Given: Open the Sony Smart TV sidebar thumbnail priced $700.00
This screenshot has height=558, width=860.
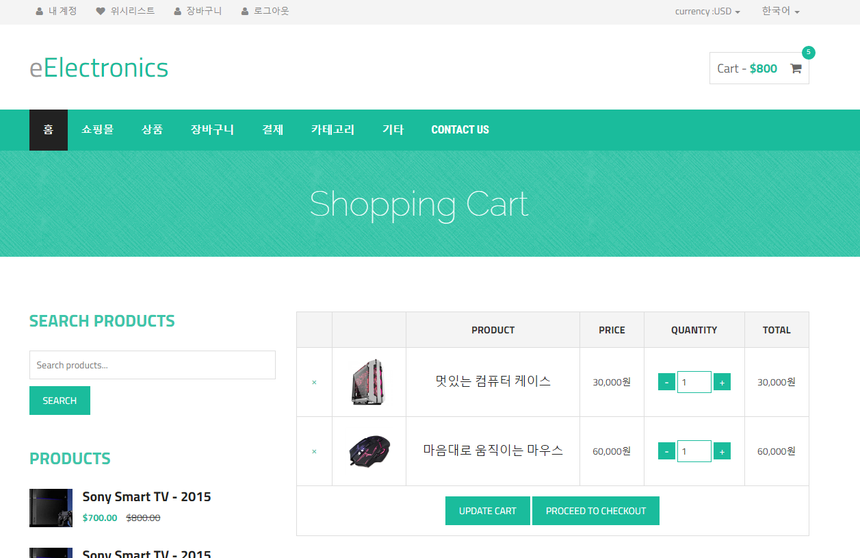Looking at the screenshot, I should 51,508.
